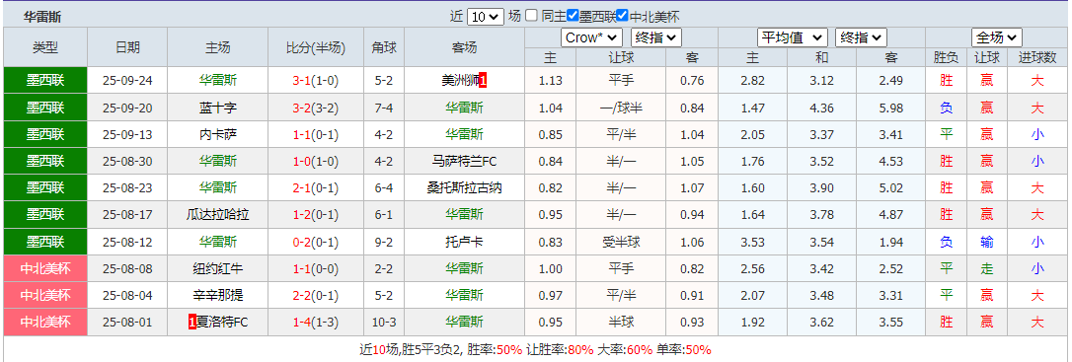
Task: Click away odds 5.98
Action: [891, 108]
